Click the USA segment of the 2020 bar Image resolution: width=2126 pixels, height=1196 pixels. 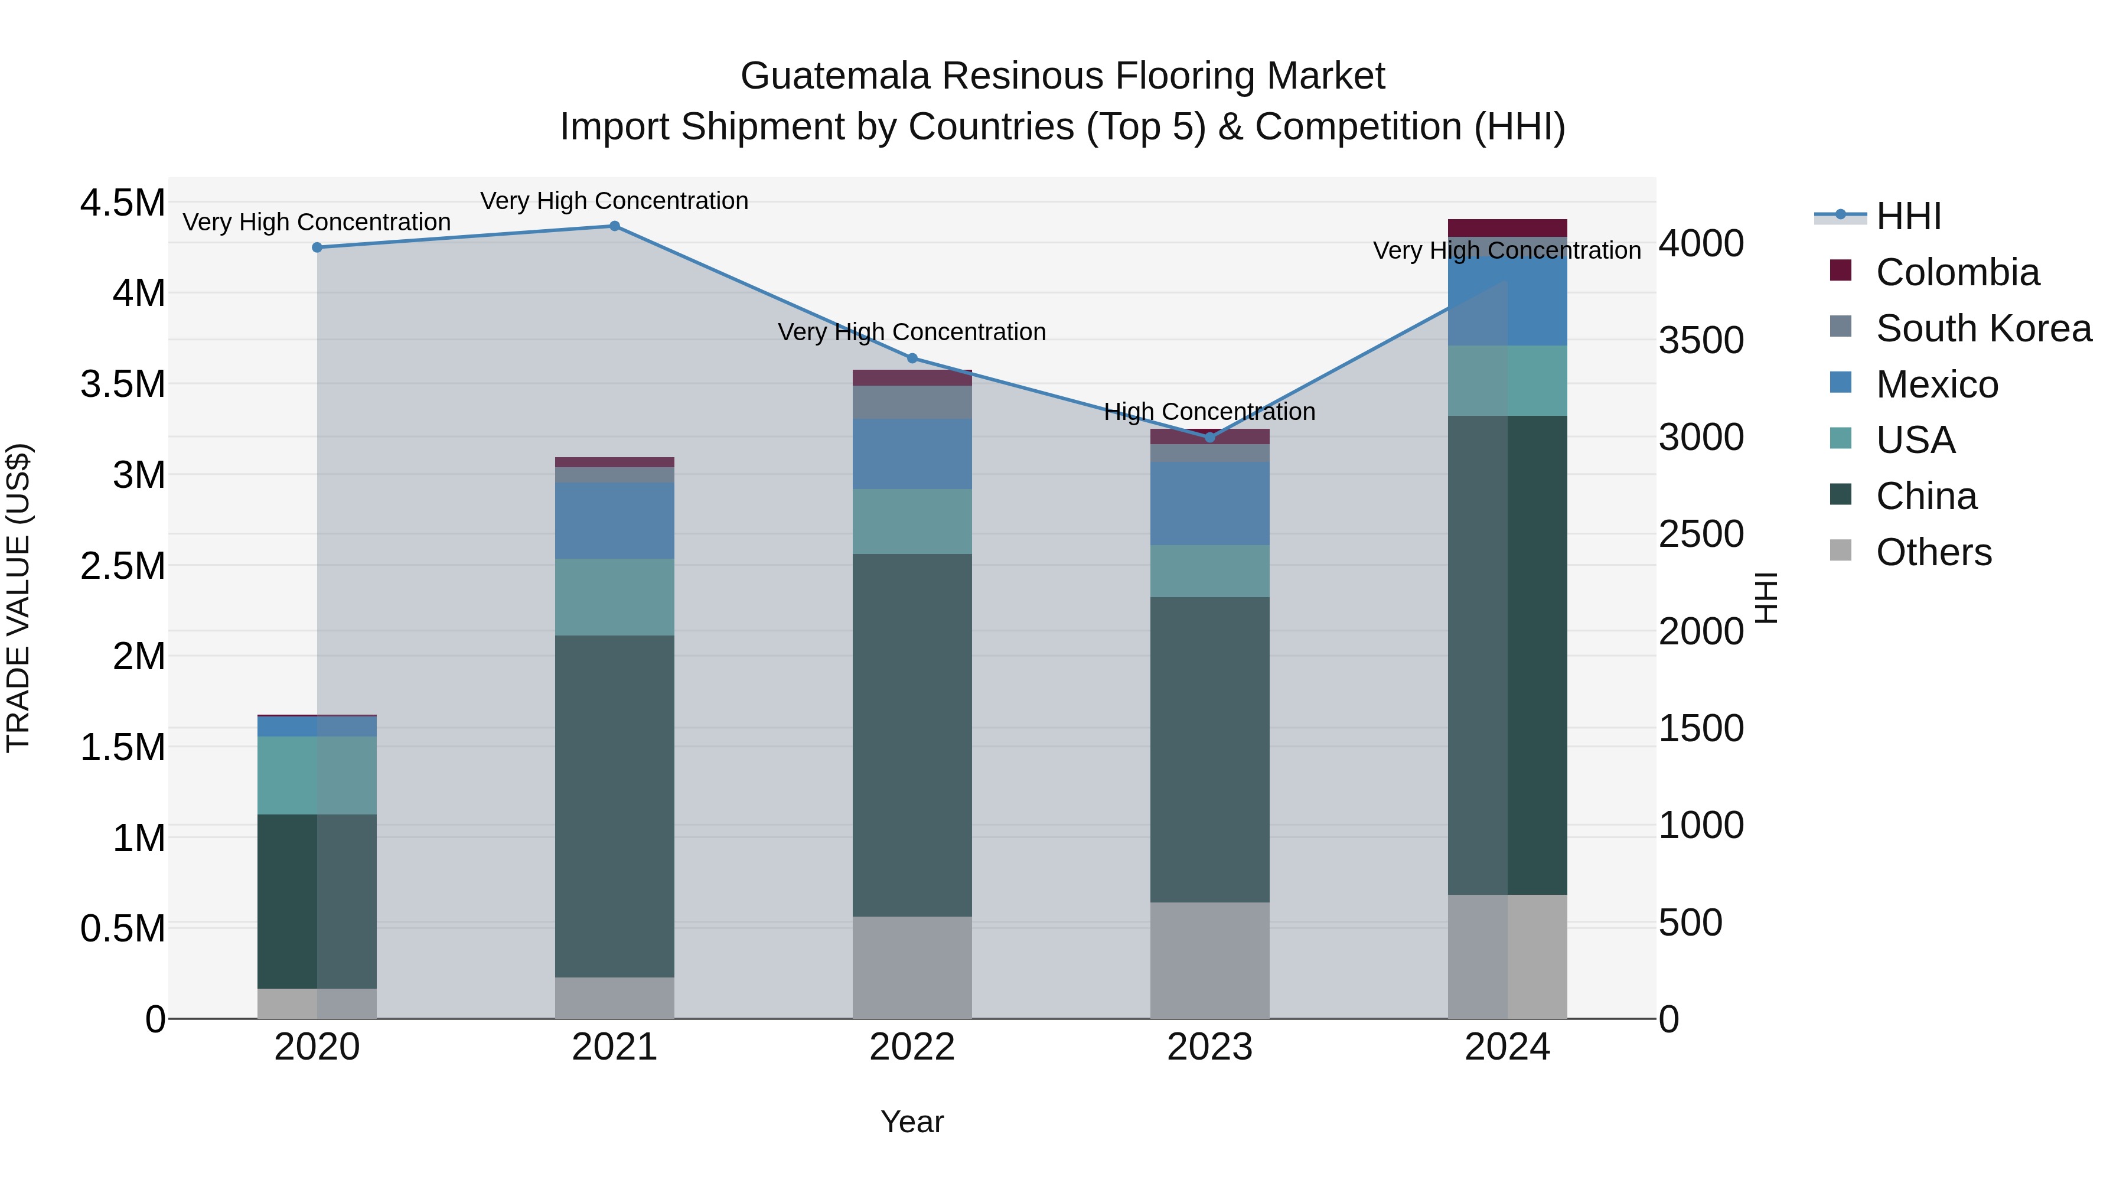coord(317,776)
